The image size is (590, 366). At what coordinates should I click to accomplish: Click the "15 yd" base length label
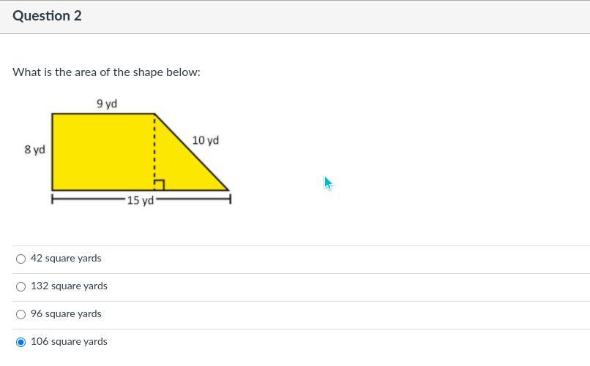coord(140,200)
